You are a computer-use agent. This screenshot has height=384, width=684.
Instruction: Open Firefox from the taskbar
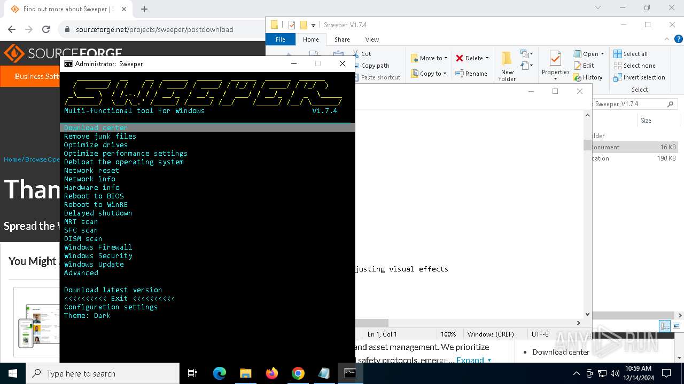272,373
